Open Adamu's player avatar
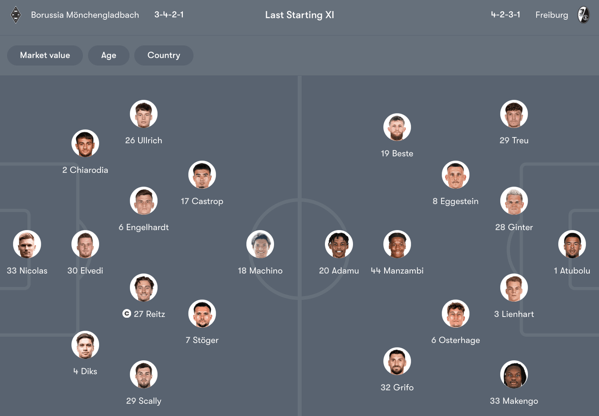 [339, 244]
